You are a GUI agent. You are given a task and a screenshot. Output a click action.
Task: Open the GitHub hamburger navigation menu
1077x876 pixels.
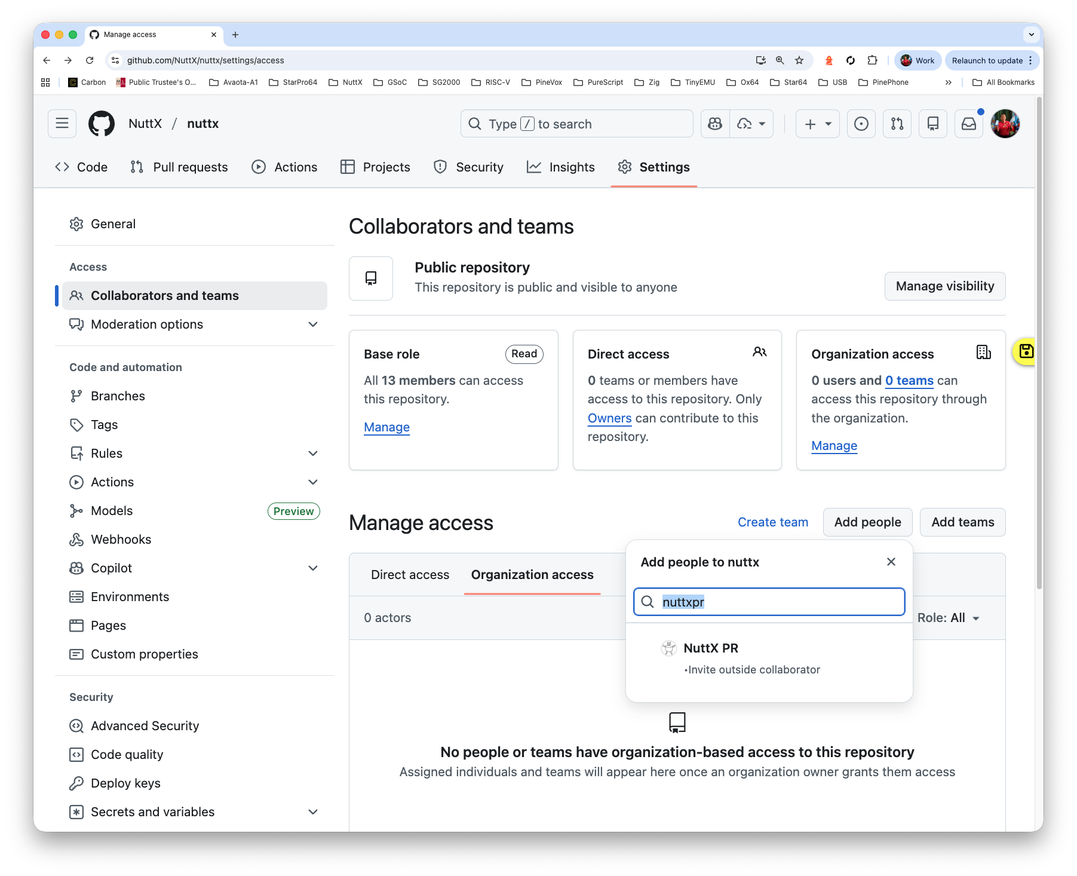tap(62, 124)
